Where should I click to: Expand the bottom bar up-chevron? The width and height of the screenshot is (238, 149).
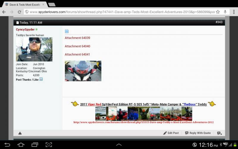coord(119,145)
